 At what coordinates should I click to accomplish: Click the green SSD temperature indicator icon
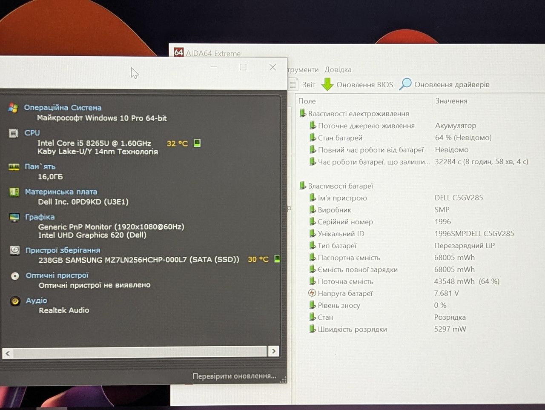tap(277, 258)
